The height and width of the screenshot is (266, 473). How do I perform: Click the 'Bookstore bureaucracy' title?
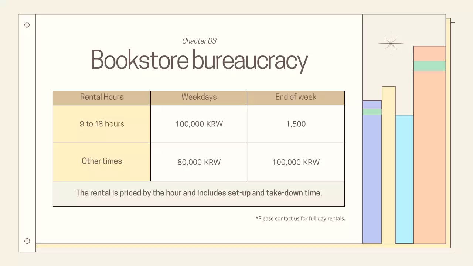point(199,60)
